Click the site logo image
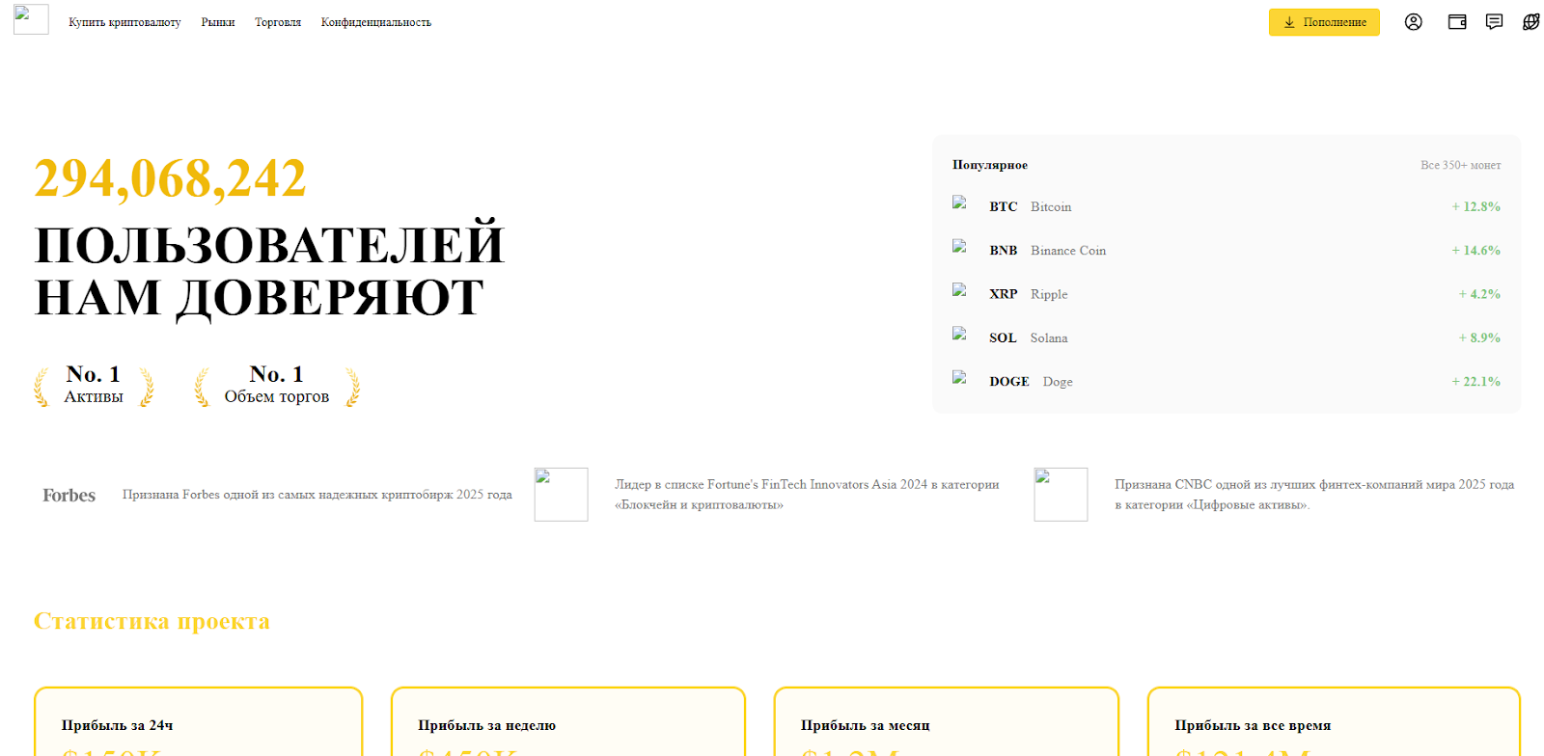The width and height of the screenshot is (1544, 756). (31, 19)
